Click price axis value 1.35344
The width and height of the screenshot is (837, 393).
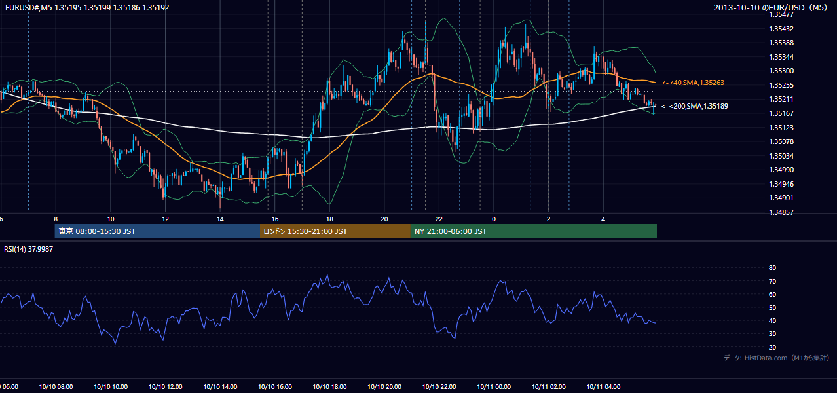pyautogui.click(x=781, y=57)
